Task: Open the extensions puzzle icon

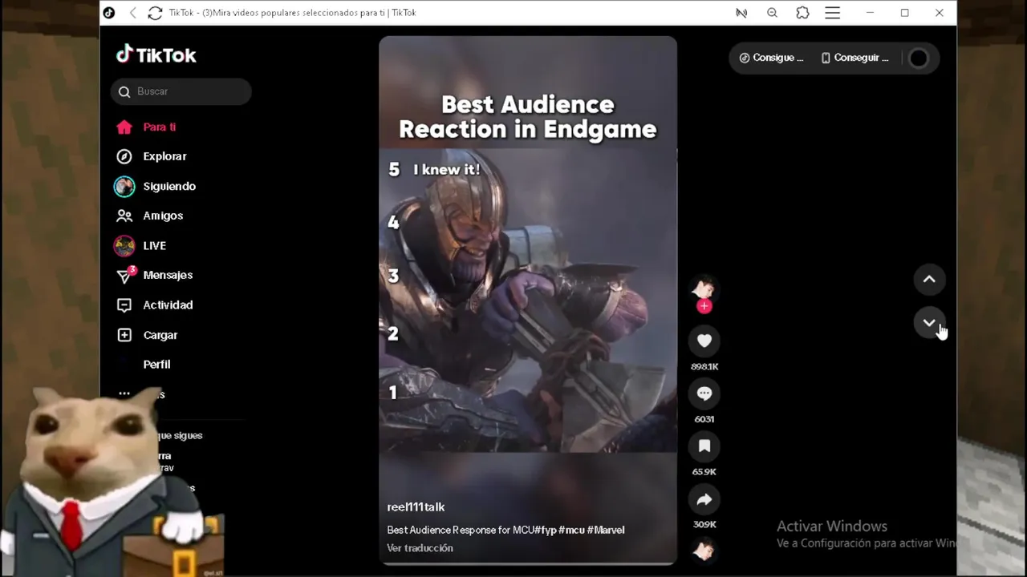Action: point(802,13)
